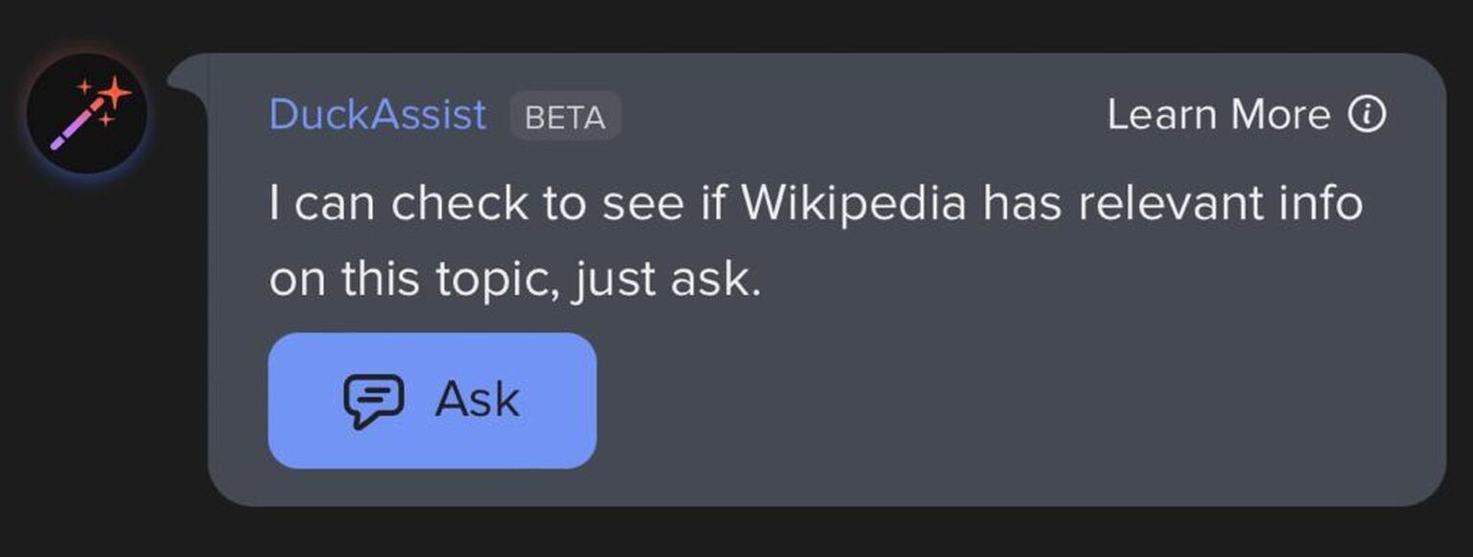Screen dimensions: 1473x557
Task: Click the BETA tag next to DuckAssist
Action: pyautogui.click(x=564, y=117)
